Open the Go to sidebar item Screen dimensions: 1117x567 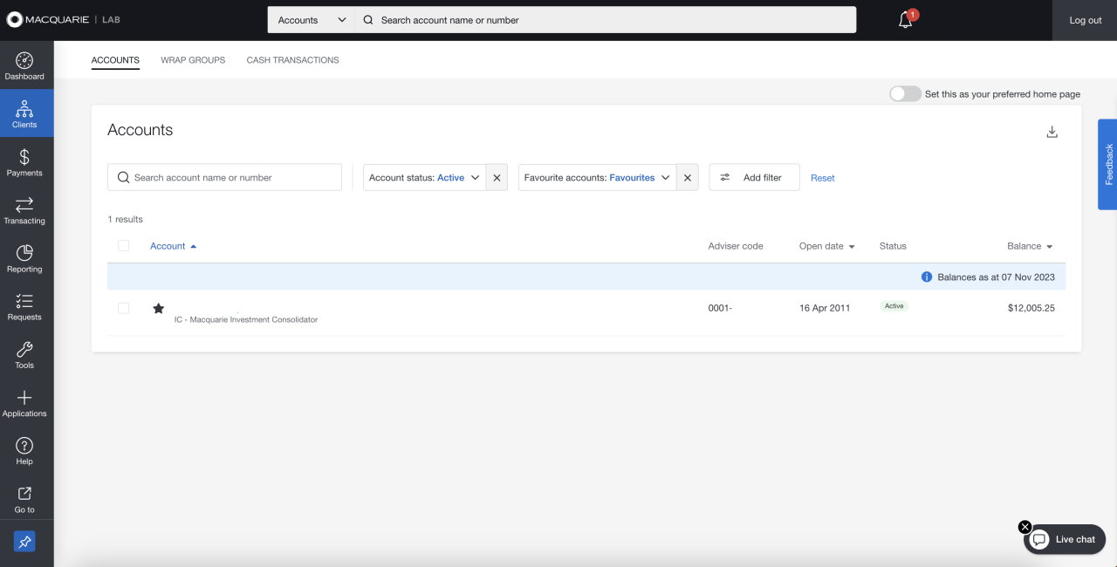click(x=24, y=498)
